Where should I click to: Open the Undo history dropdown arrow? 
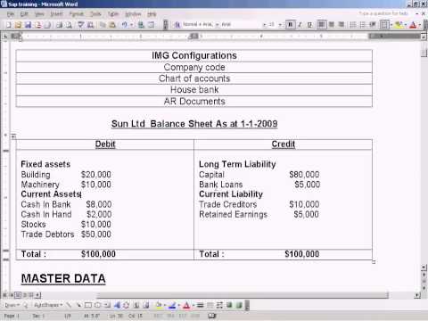tap(131, 25)
